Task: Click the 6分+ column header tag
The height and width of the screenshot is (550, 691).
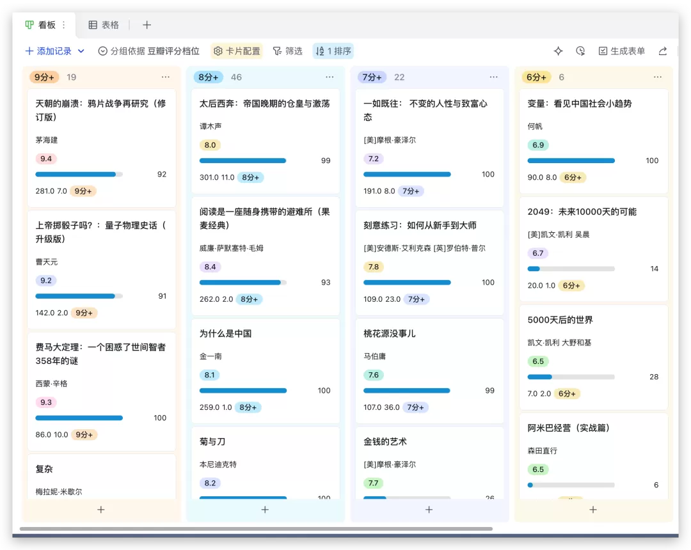Action: (536, 77)
